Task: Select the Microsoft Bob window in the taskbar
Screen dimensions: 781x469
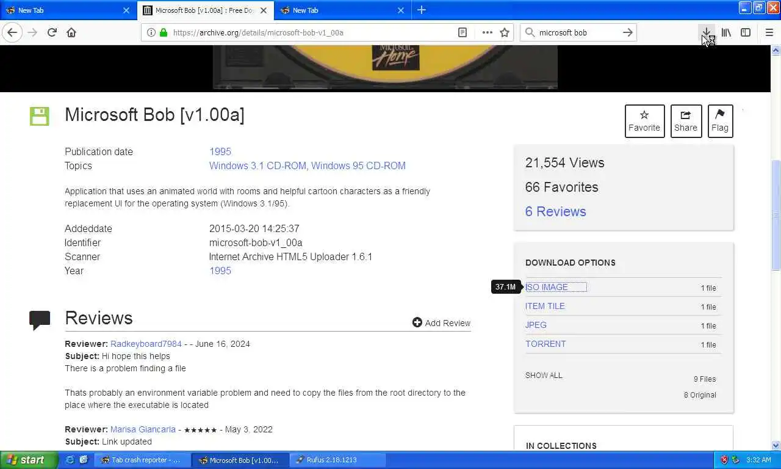Action: (239, 460)
